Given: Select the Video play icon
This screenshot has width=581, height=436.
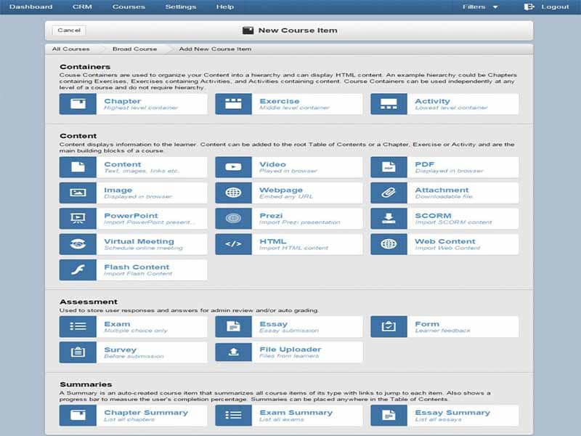Looking at the screenshot, I should pos(233,167).
